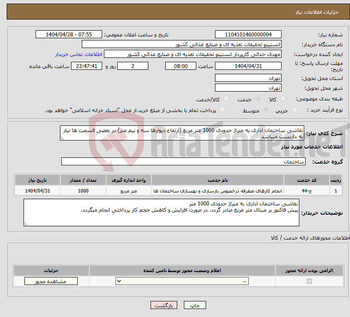This screenshot has height=317, width=350.
Task: Click the اعلام وضعیت مجوز توسط تامین کننده header
Action: (x=182, y=270)
